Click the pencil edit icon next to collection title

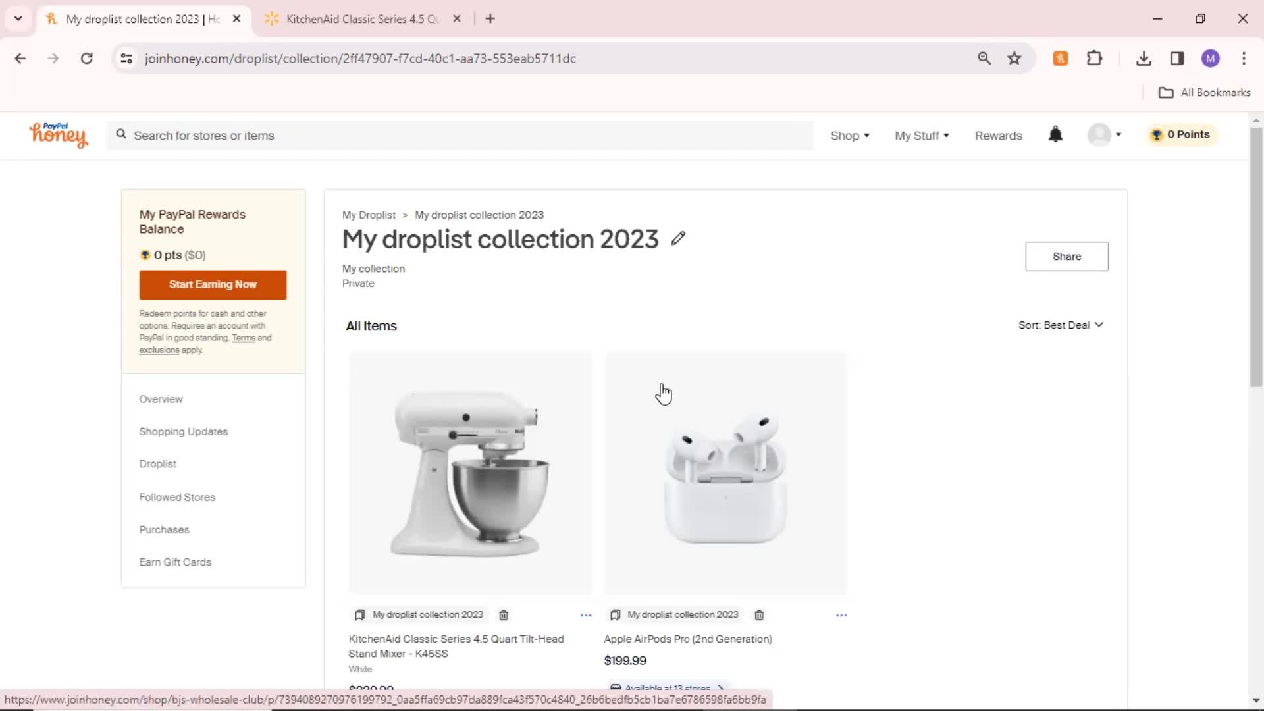pyautogui.click(x=678, y=238)
